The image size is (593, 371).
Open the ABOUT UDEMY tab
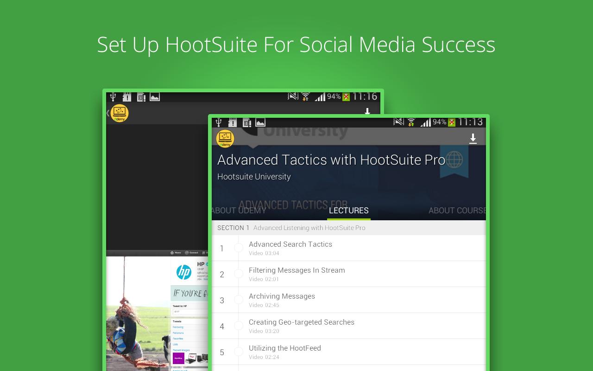click(x=239, y=210)
